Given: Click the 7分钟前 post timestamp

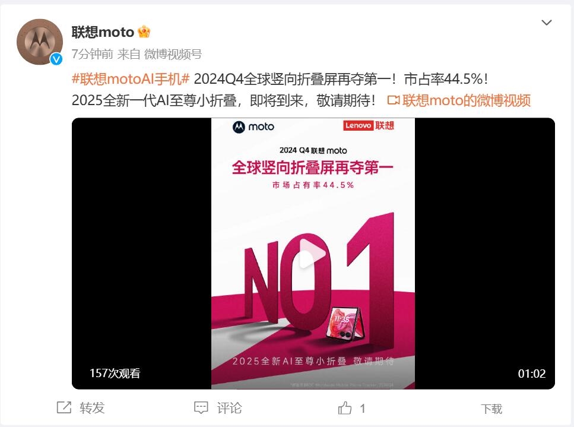Looking at the screenshot, I should coord(92,54).
